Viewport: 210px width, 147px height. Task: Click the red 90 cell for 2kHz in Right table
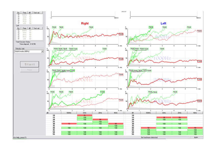[x=100, y=119]
